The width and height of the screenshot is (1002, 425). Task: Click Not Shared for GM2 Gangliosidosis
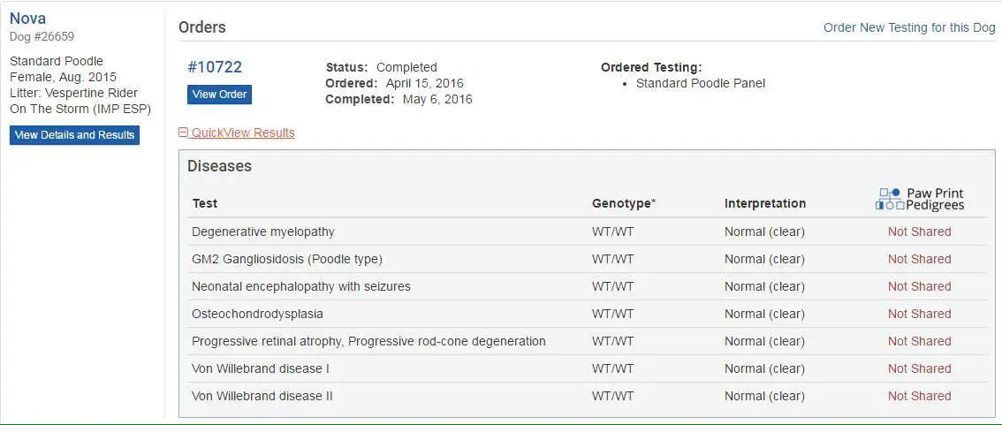click(920, 259)
